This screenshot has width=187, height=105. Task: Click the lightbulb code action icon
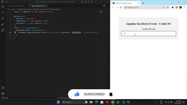tap(15, 32)
